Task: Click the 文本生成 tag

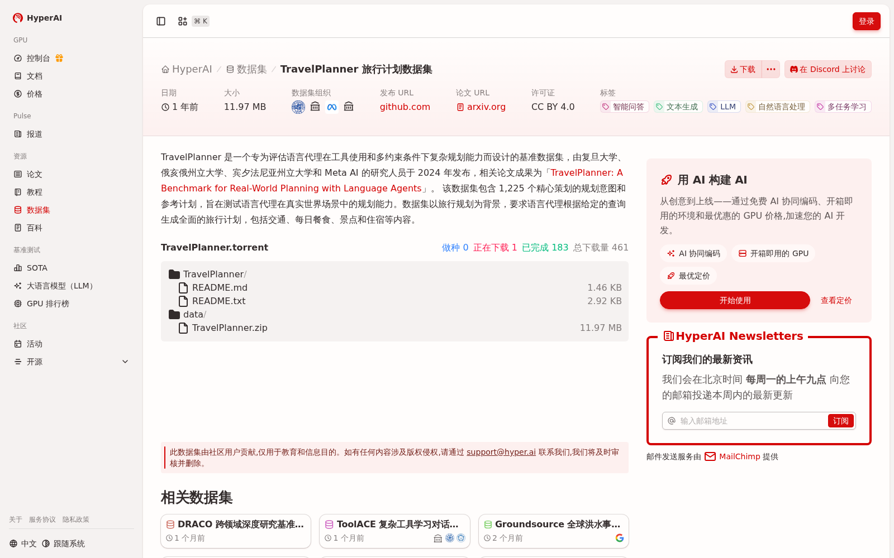Action: (x=678, y=107)
